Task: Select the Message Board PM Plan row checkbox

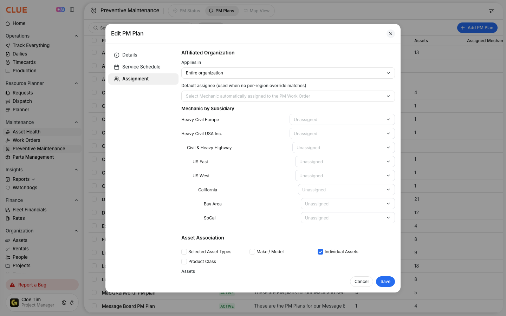Action: [x=94, y=306]
